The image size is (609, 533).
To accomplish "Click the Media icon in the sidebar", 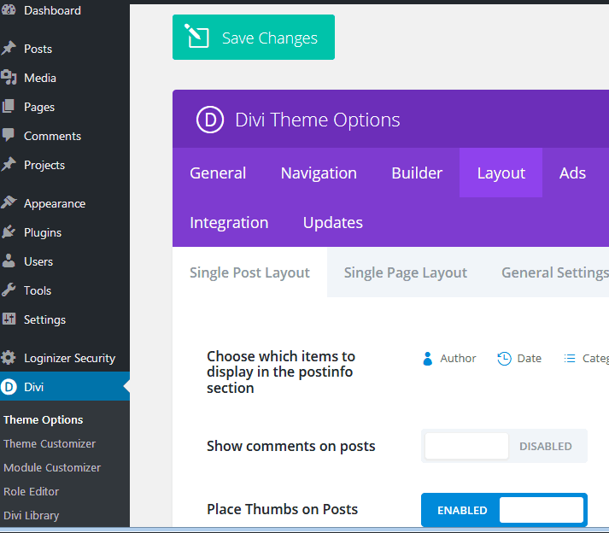I will [x=9, y=78].
